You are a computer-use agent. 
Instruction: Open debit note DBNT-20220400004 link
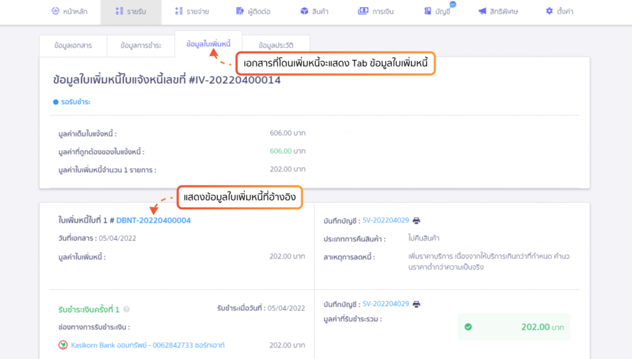coord(153,220)
